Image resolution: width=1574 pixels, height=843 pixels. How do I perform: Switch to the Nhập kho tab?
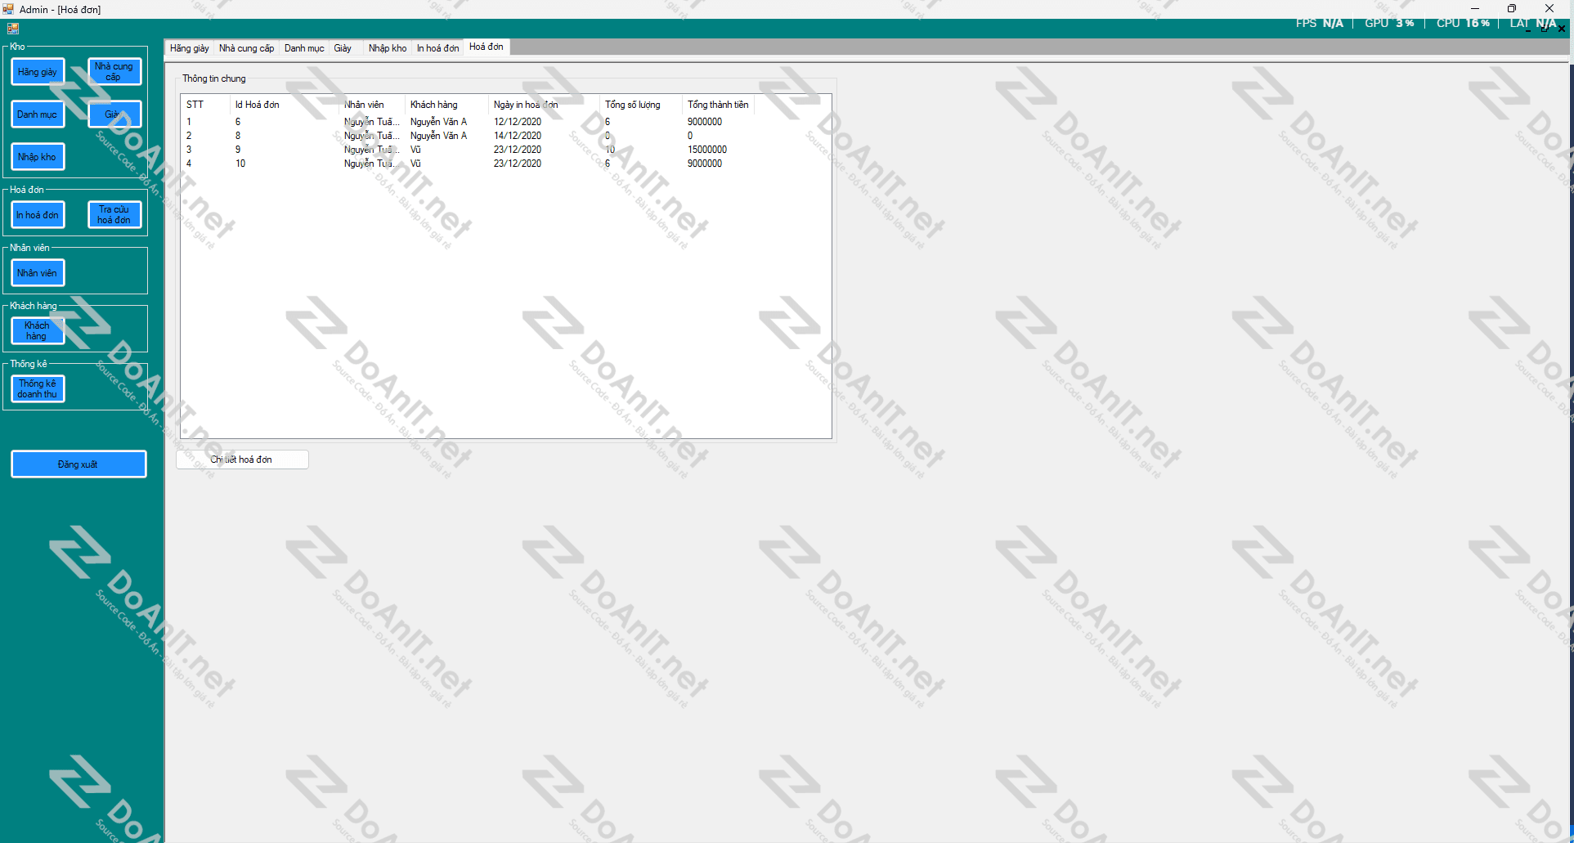coord(388,48)
